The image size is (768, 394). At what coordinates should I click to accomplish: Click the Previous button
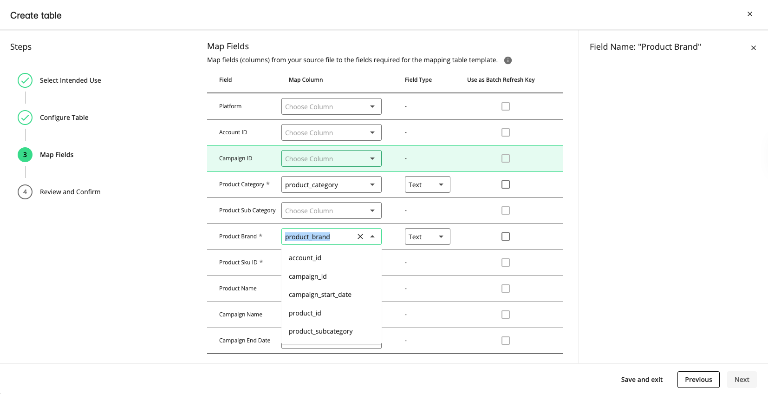click(698, 380)
